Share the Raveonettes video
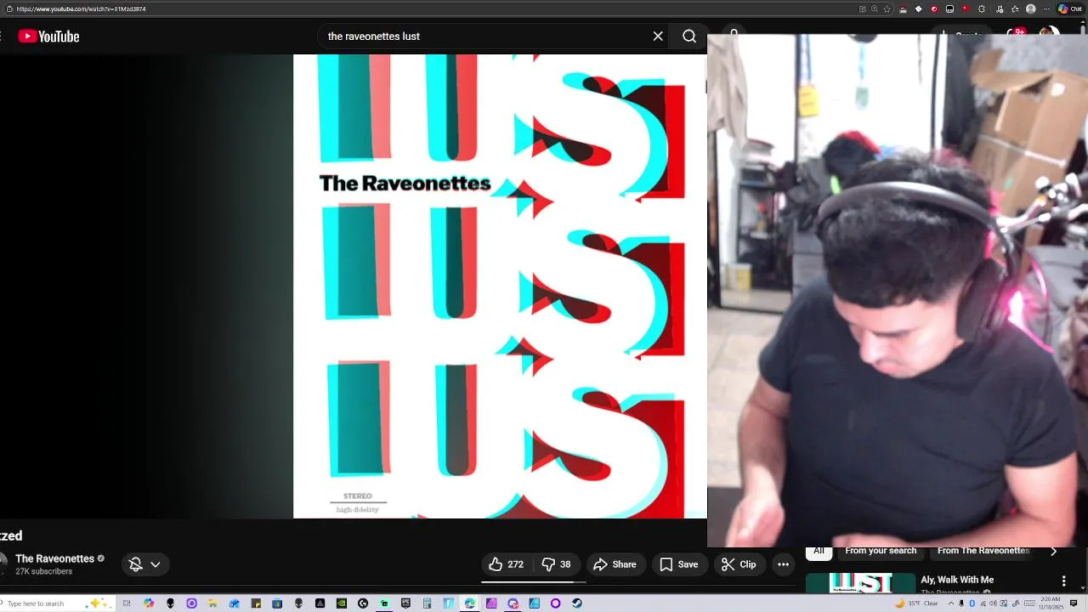Image resolution: width=1088 pixels, height=612 pixels. [615, 564]
